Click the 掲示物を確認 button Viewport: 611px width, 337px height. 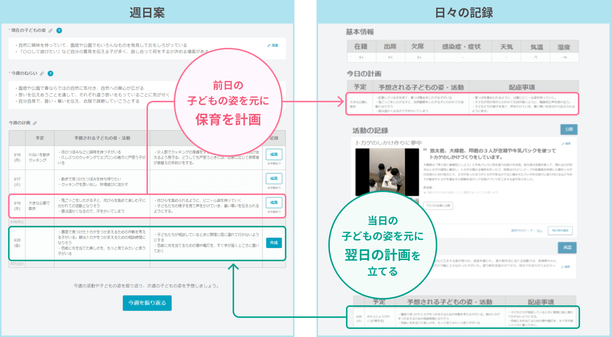560,231
